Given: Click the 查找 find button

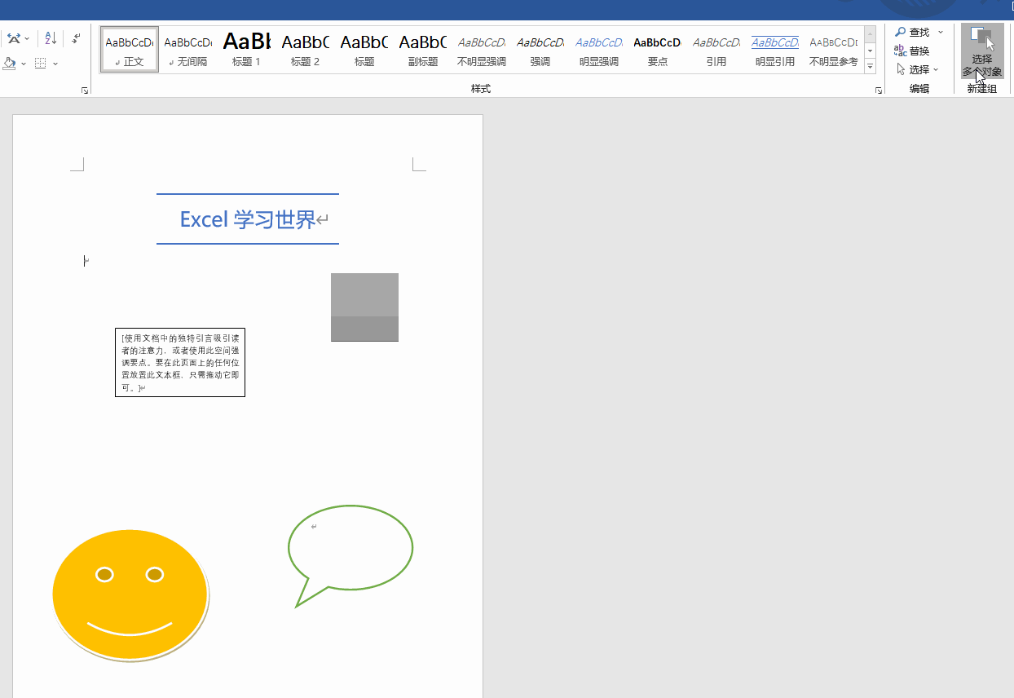Looking at the screenshot, I should pyautogui.click(x=913, y=32).
